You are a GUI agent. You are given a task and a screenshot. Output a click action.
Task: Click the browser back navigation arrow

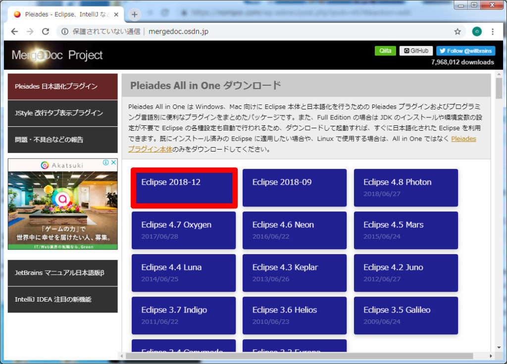coord(14,31)
